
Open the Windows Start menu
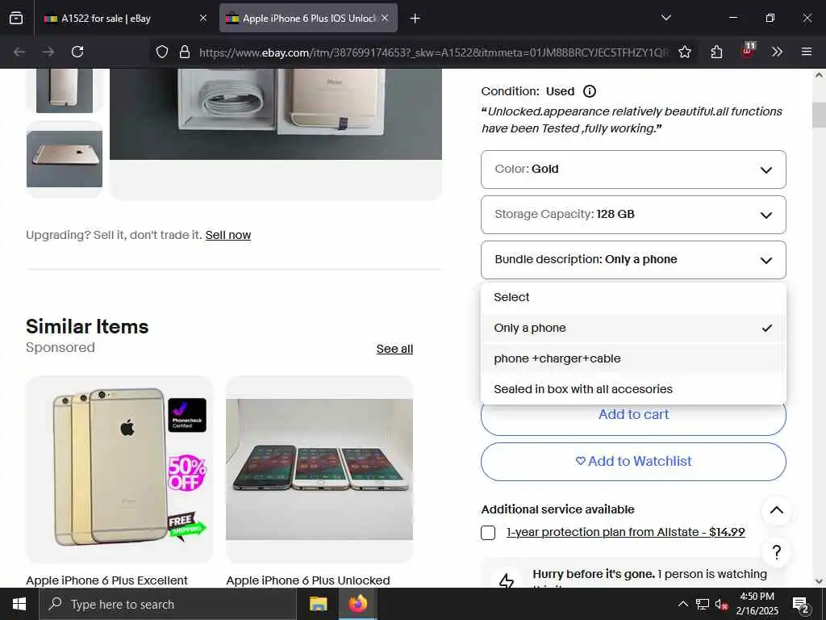[x=19, y=604]
